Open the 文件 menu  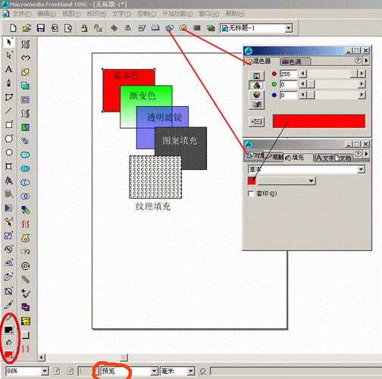coord(22,14)
